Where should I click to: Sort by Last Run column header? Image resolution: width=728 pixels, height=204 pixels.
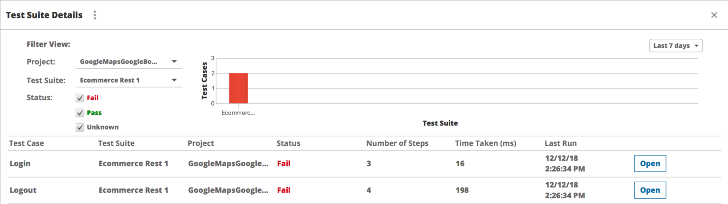[x=561, y=143]
